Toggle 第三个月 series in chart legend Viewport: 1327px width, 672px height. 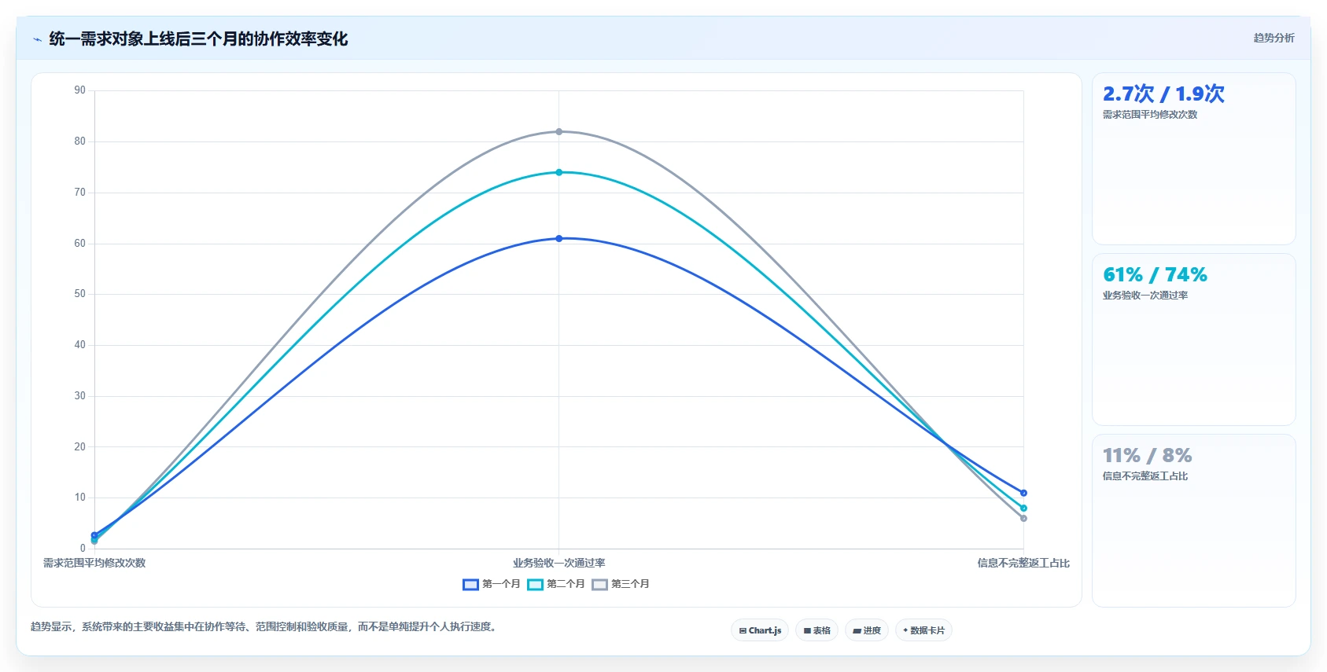(x=621, y=584)
